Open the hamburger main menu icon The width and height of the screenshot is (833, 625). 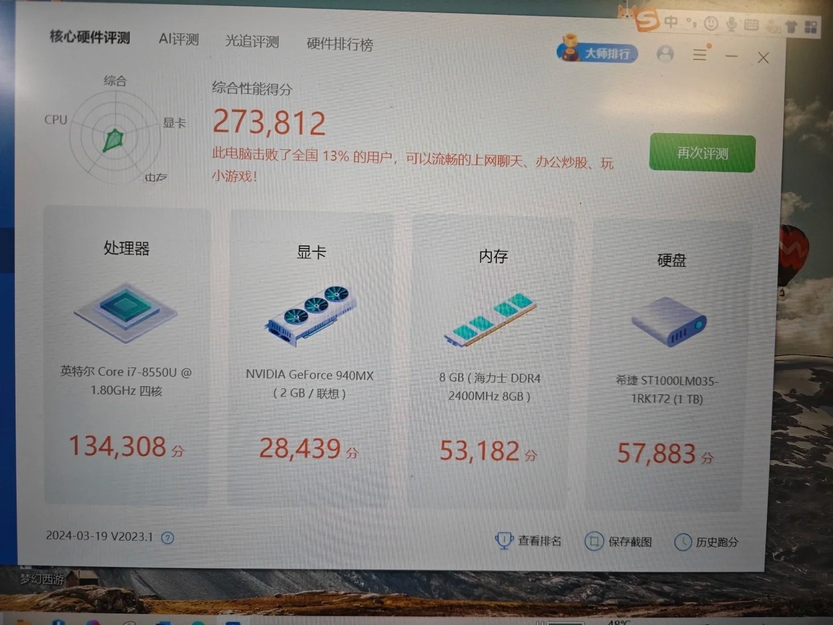coord(700,54)
